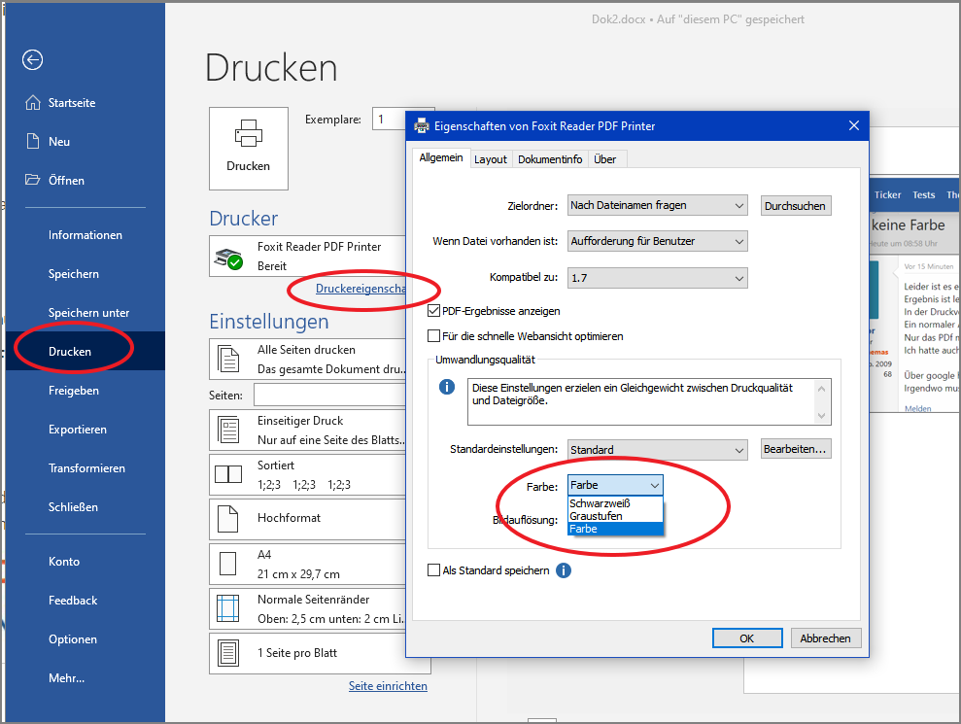Click the Exemplare number field

coord(389,119)
